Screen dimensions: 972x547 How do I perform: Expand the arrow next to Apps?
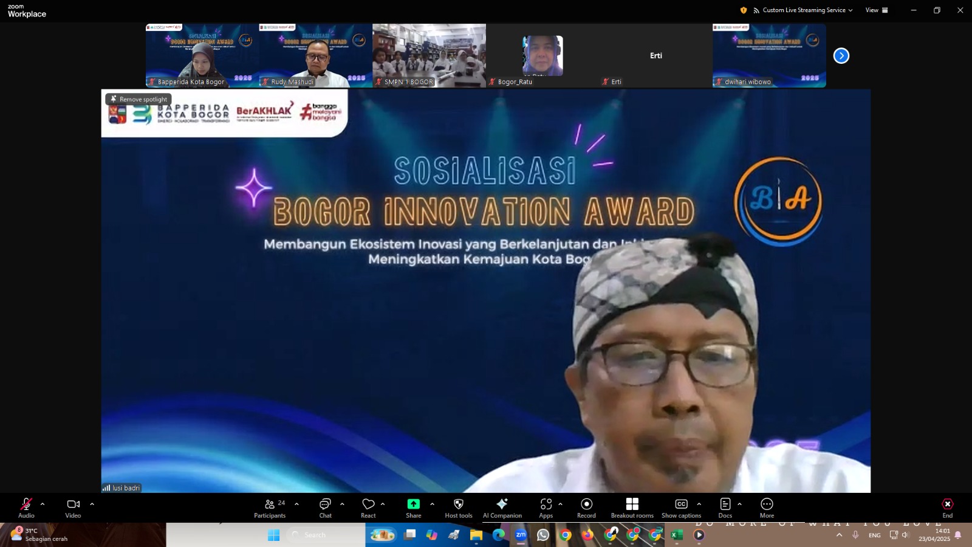coord(560,504)
